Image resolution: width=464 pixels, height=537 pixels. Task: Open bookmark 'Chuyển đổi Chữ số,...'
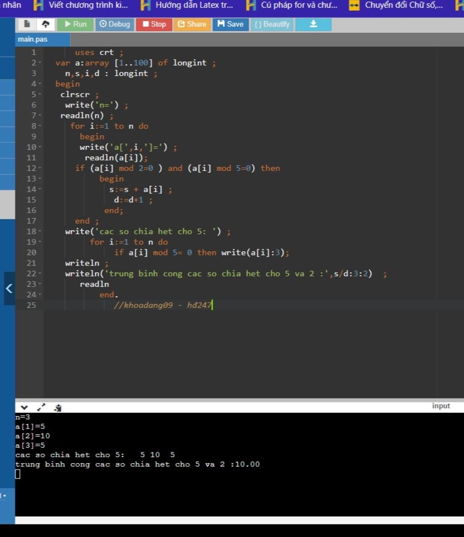pos(396,5)
